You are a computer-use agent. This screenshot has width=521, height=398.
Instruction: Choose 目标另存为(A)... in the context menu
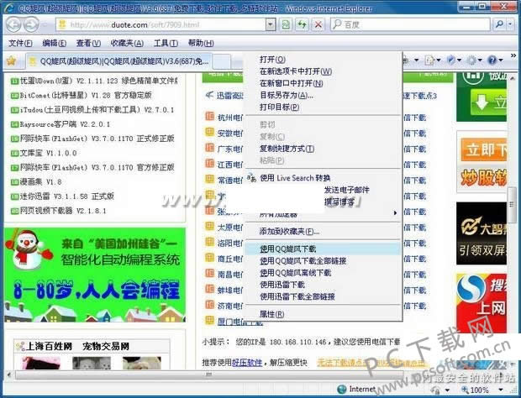click(x=323, y=95)
